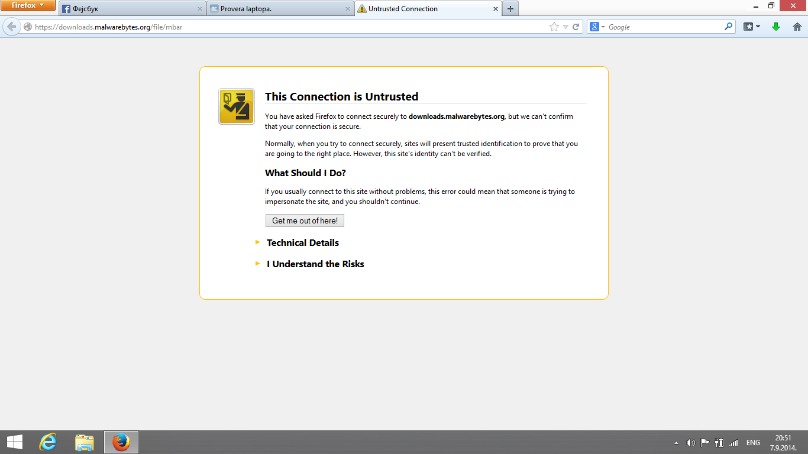
Task: Focus the address bar with the malwarebytes URL
Action: click(x=290, y=27)
